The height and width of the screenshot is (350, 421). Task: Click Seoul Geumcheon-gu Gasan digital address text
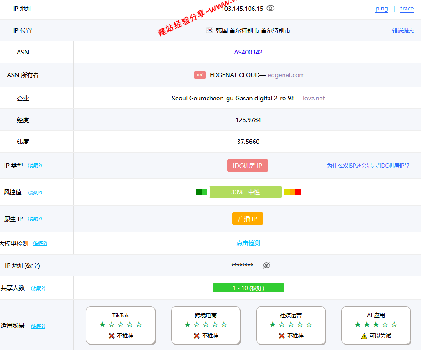point(233,98)
